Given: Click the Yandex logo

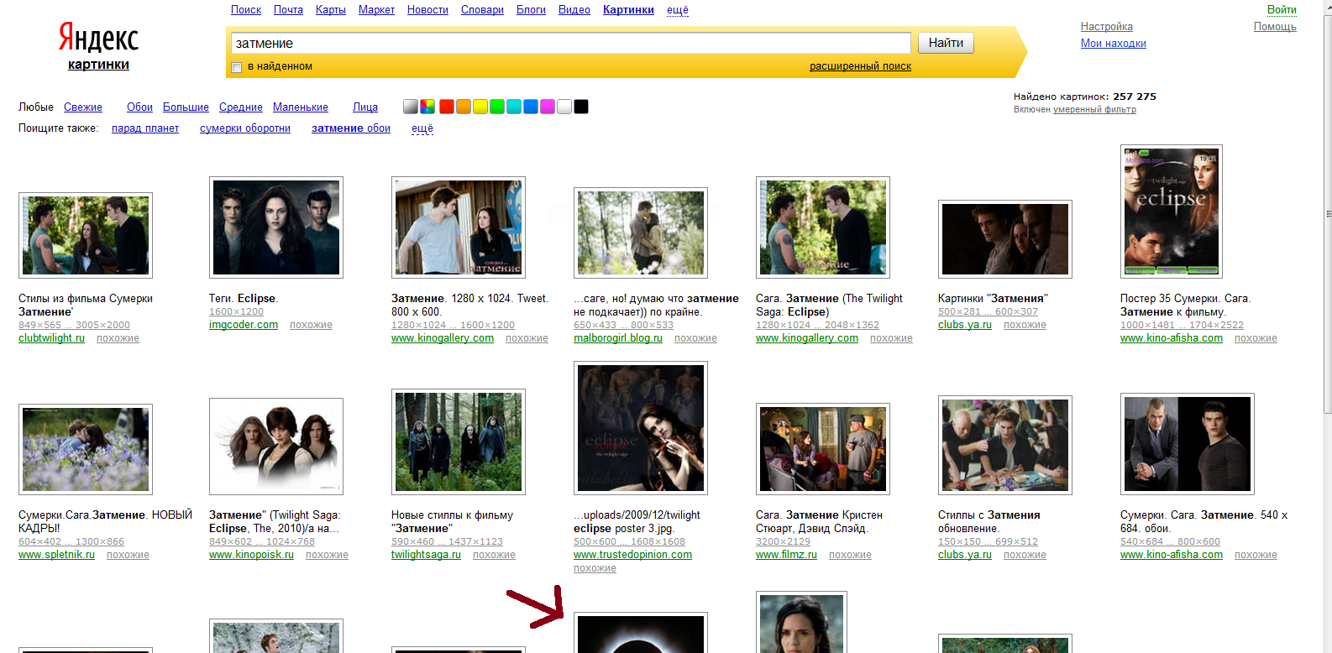Looking at the screenshot, I should click(98, 38).
